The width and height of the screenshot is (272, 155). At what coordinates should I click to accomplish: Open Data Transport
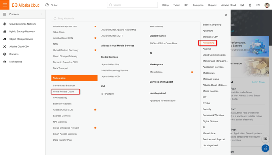(x=60, y=68)
